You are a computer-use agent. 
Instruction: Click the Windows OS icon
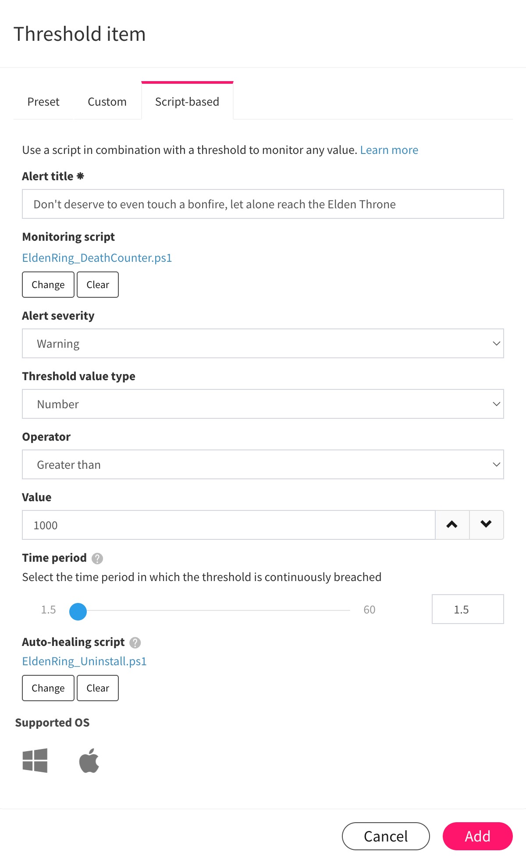tap(35, 760)
